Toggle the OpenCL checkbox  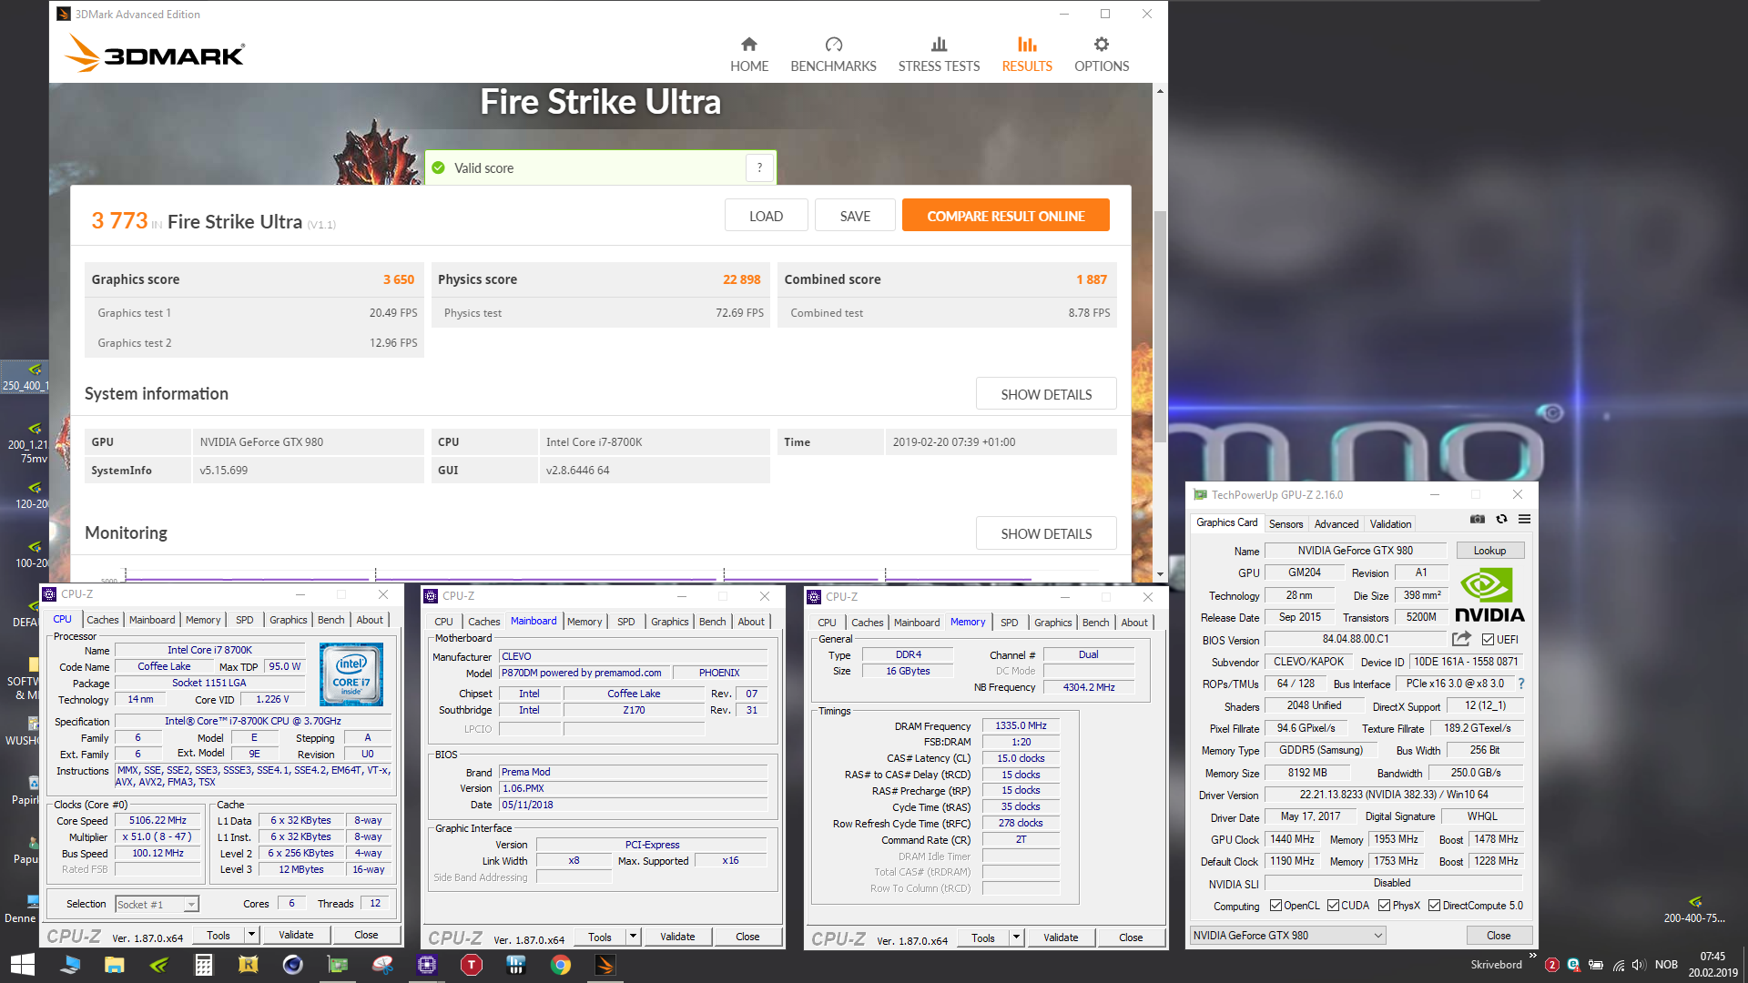pos(1275,906)
